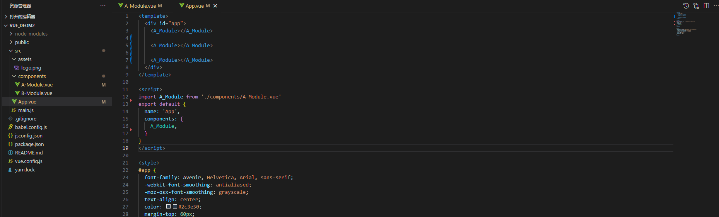Select the App.vue editor tab
Image resolution: width=719 pixels, height=217 pixels.
tap(195, 6)
